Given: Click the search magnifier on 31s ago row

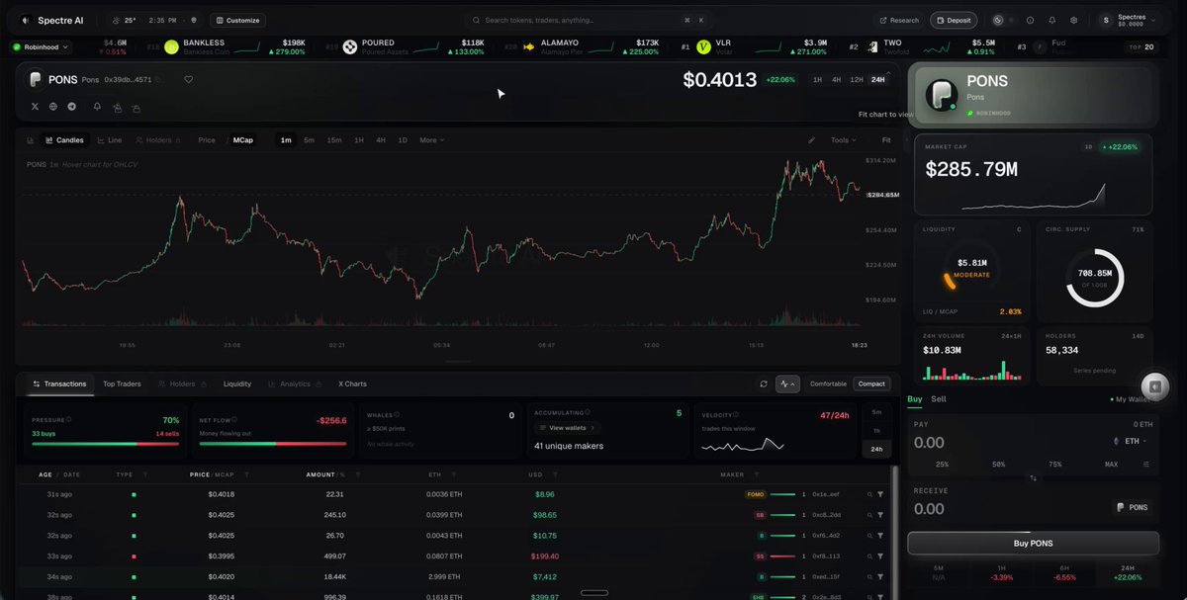Looking at the screenshot, I should point(869,494).
